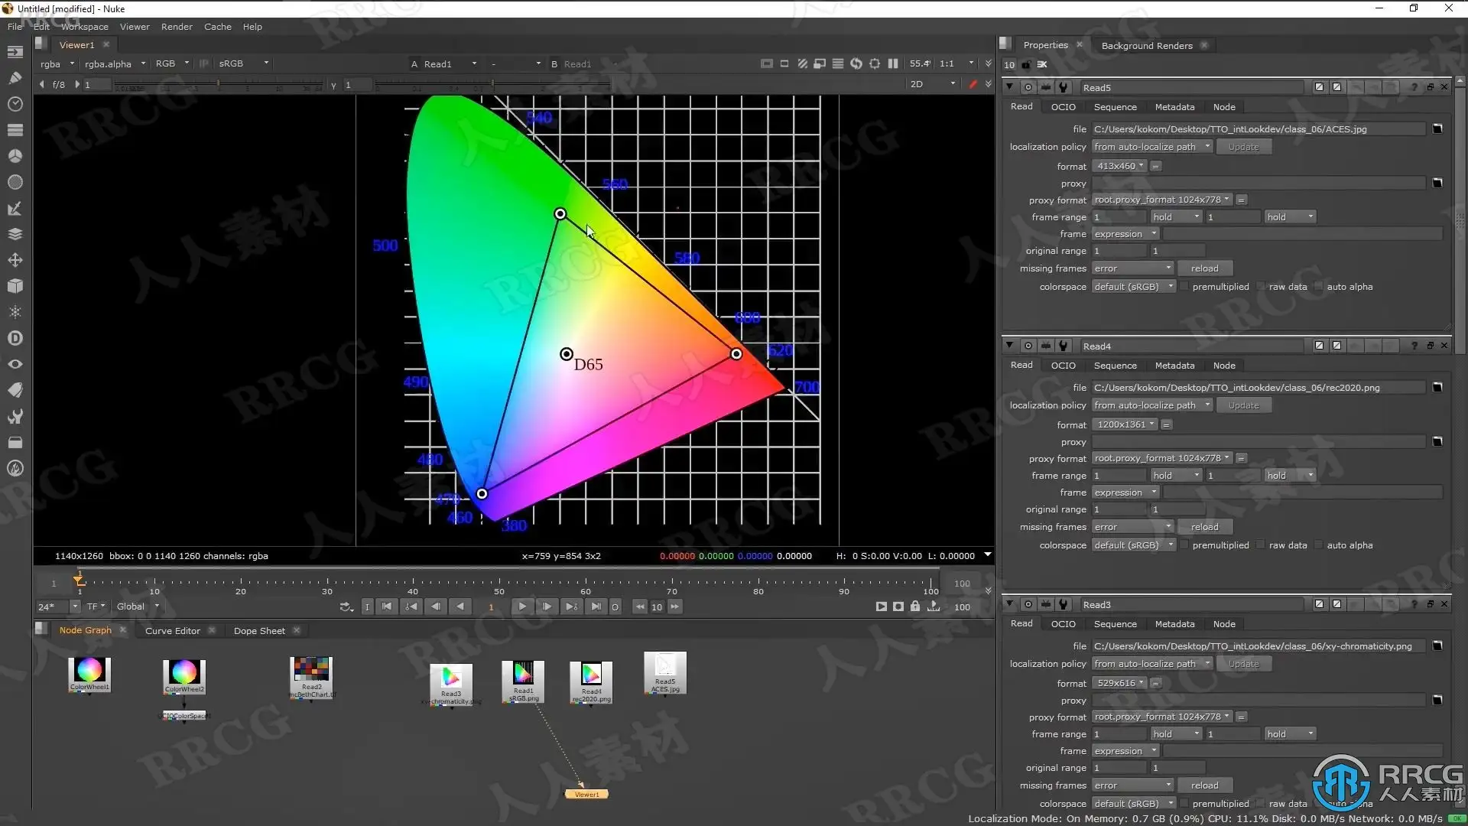Open the Draw tools in left toolbar

tap(15, 78)
